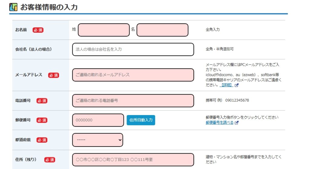The height and width of the screenshot is (169, 310).
Task: Click the 全角入力 hint text
Action: tap(213, 29)
